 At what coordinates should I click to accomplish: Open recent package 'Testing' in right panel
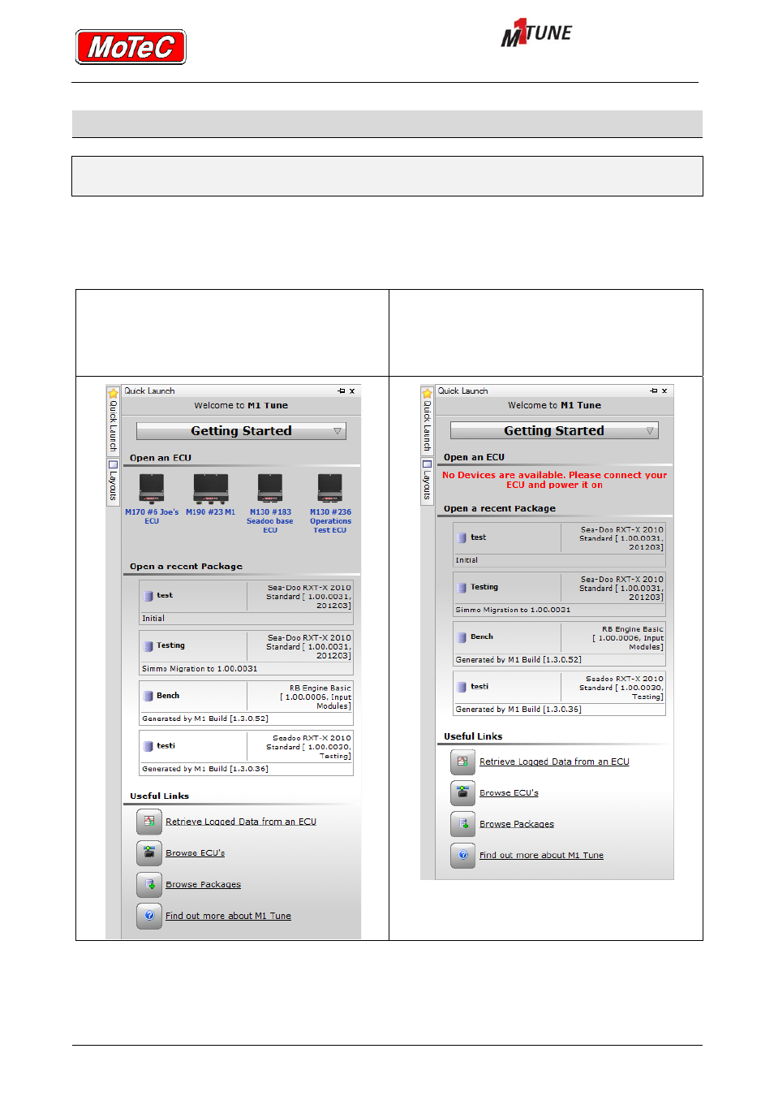coord(559,593)
